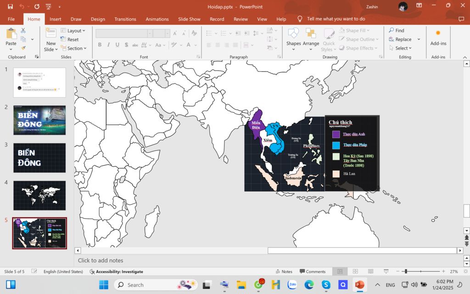Toggle Normal view button in status bar

(x=340, y=271)
